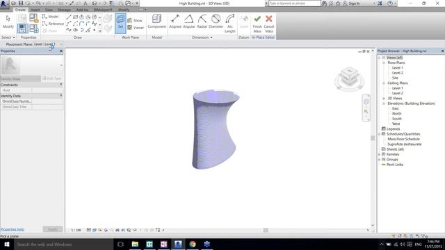Select the Modify arrow tool

pyautogui.click(x=8, y=22)
